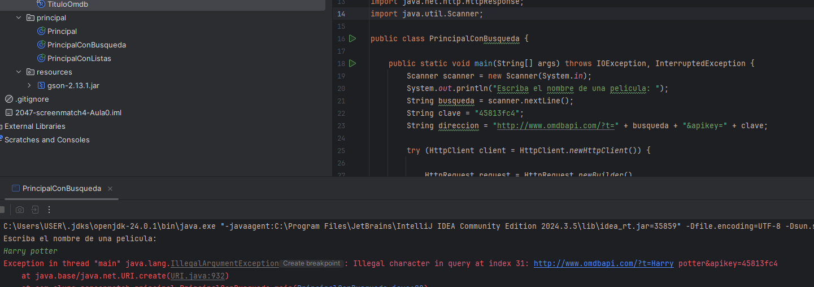
Task: Click IllegalArgumentException class link in console
Action: [x=225, y=263]
